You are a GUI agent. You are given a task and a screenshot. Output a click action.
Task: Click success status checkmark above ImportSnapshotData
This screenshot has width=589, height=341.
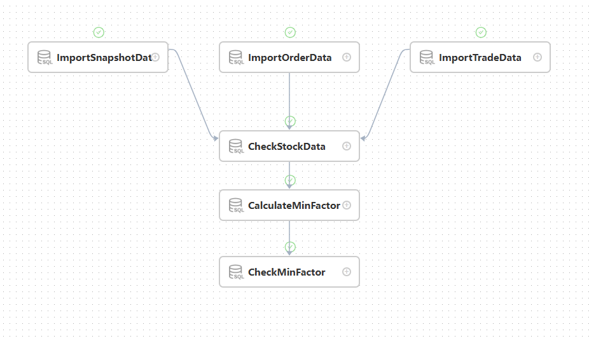click(99, 32)
